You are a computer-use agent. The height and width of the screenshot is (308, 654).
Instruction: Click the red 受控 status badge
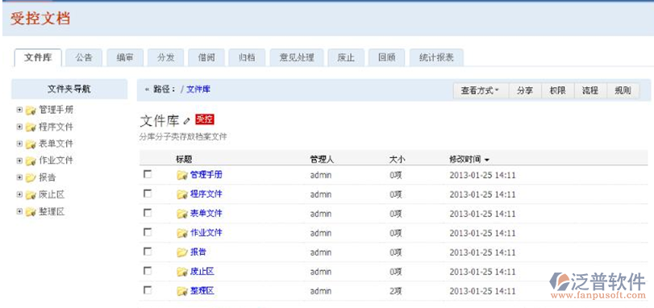[204, 119]
